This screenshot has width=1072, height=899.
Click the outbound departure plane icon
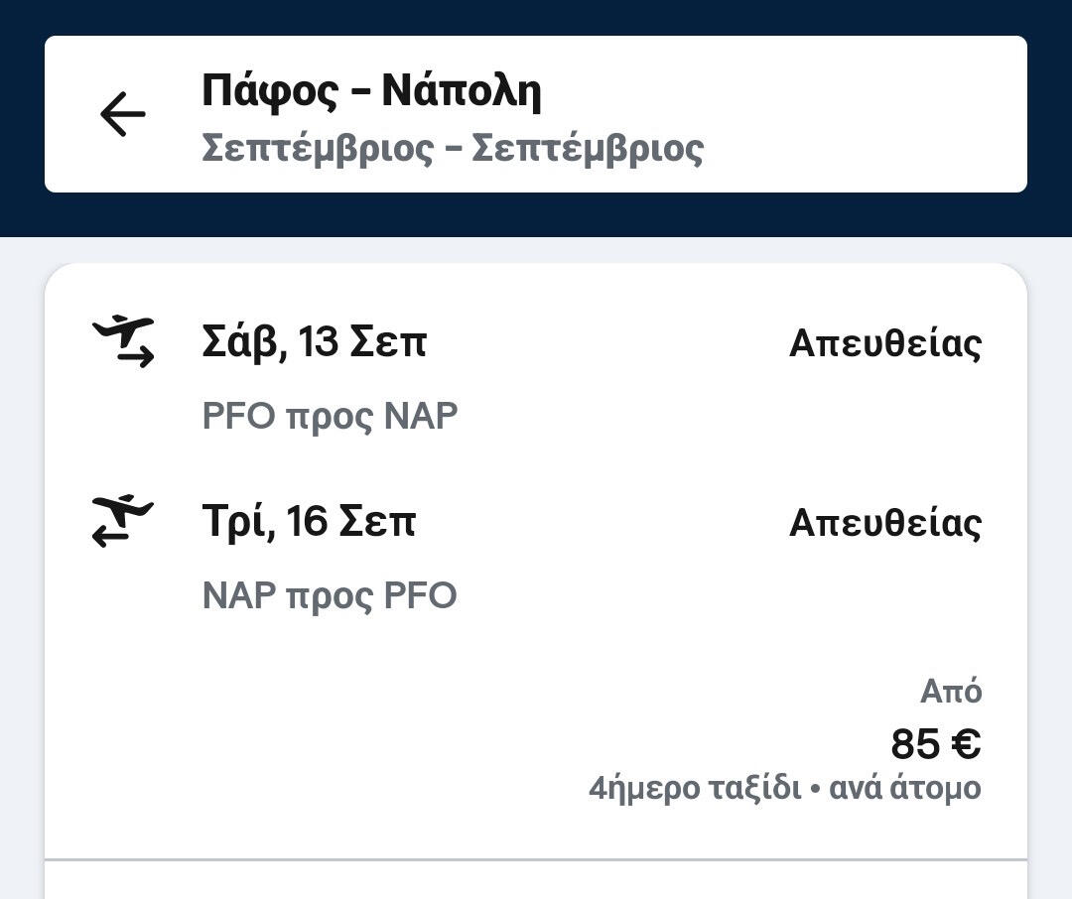pos(124,340)
